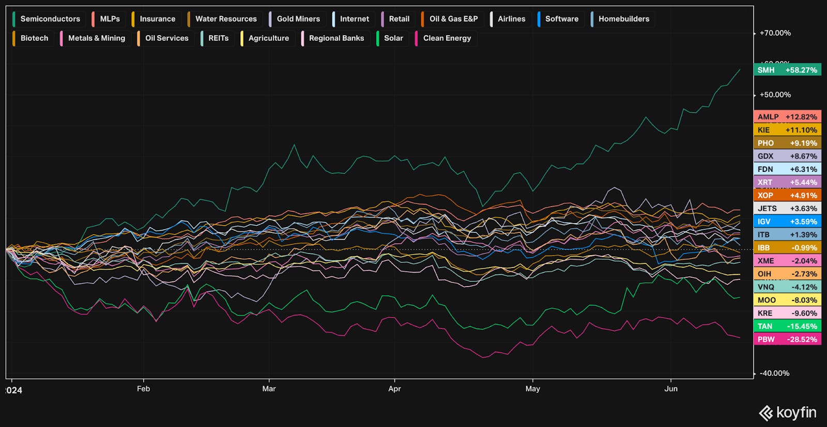Select the IGV +3.59% price label
This screenshot has height=427, width=827.
(787, 222)
